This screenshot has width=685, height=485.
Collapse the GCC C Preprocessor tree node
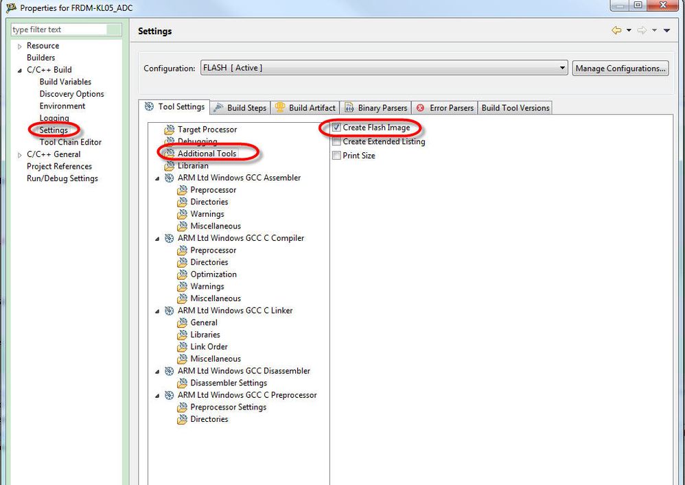point(157,396)
